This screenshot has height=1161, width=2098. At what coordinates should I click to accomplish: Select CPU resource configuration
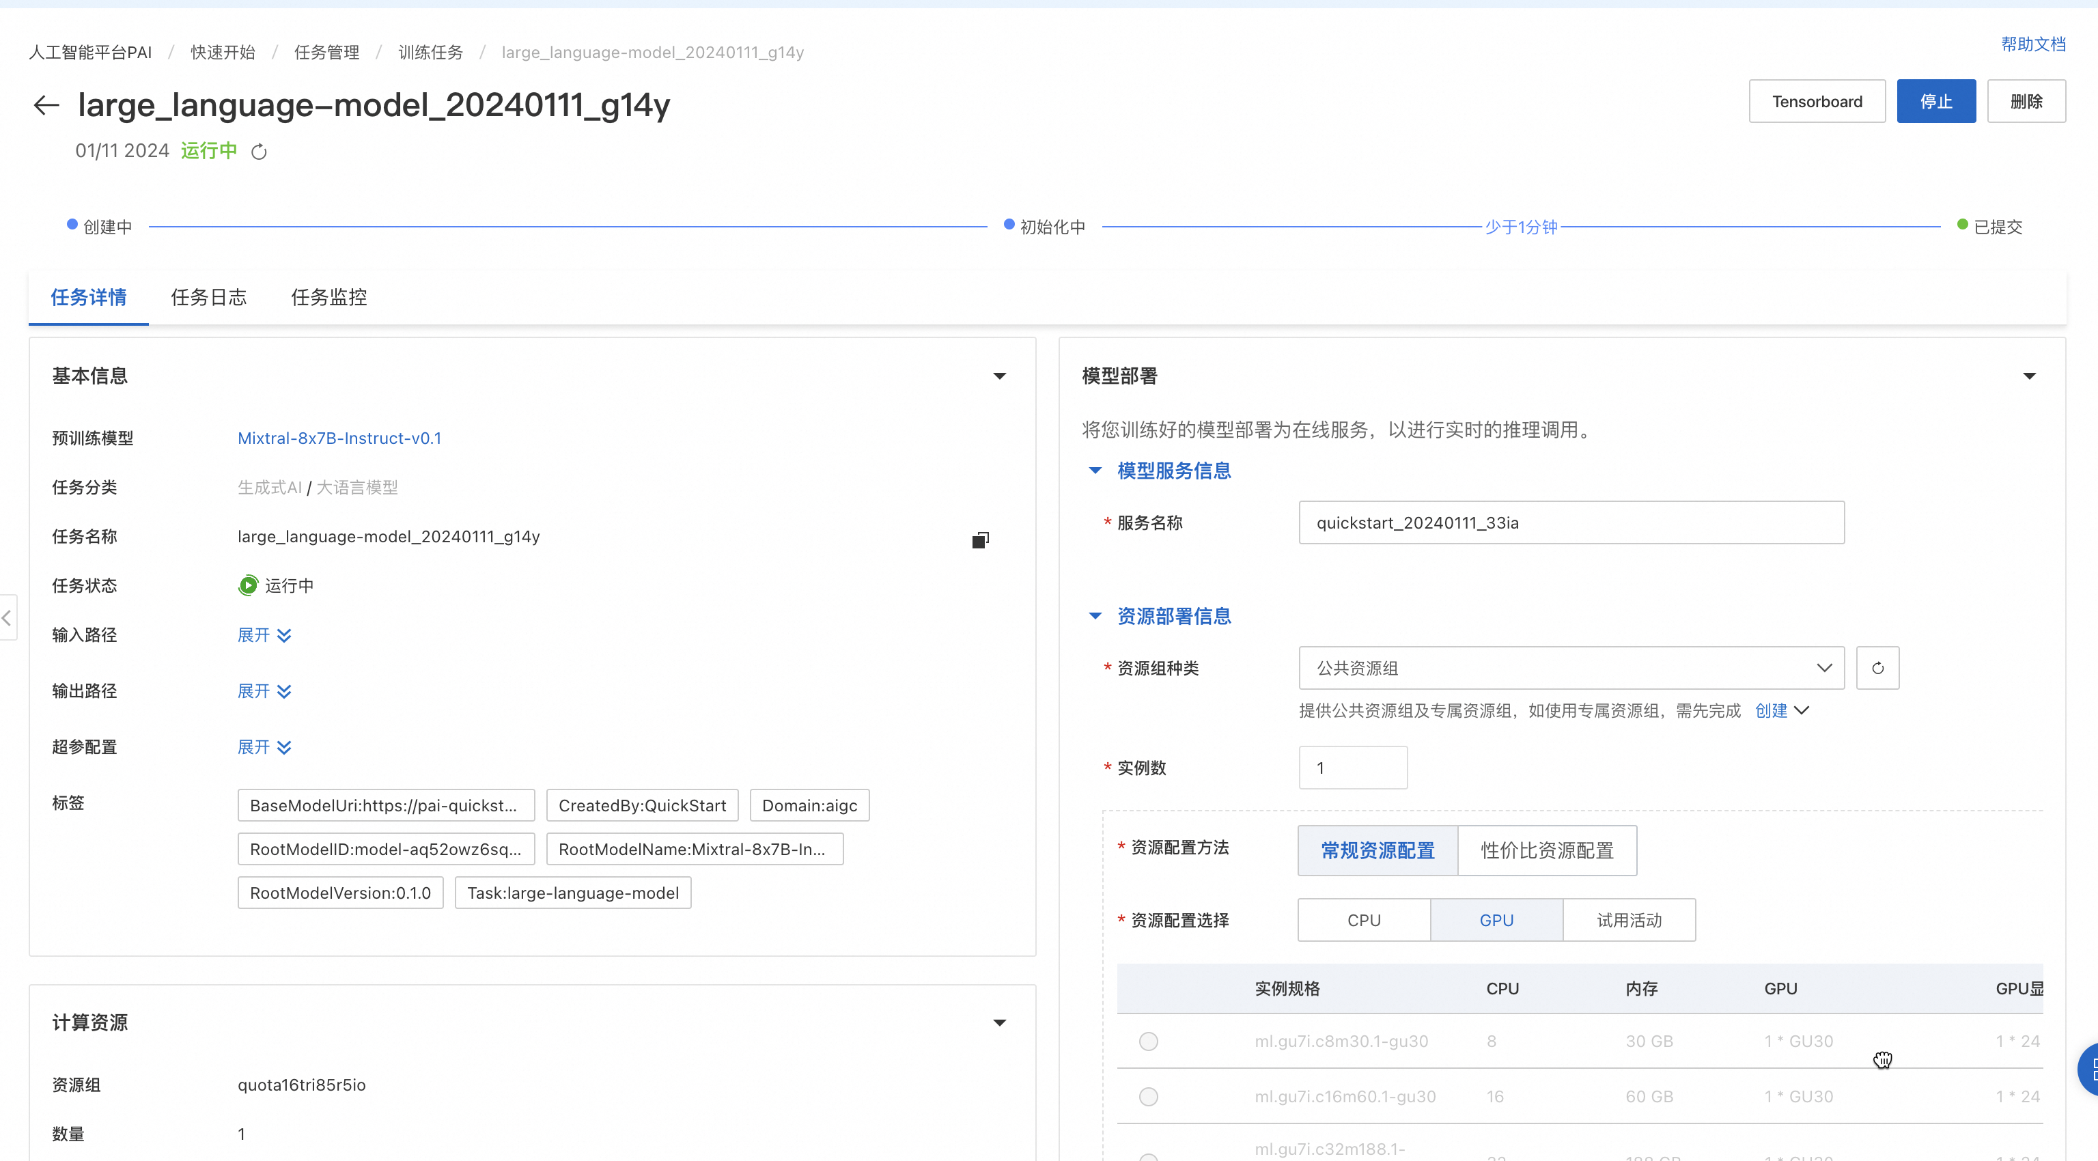pos(1363,920)
